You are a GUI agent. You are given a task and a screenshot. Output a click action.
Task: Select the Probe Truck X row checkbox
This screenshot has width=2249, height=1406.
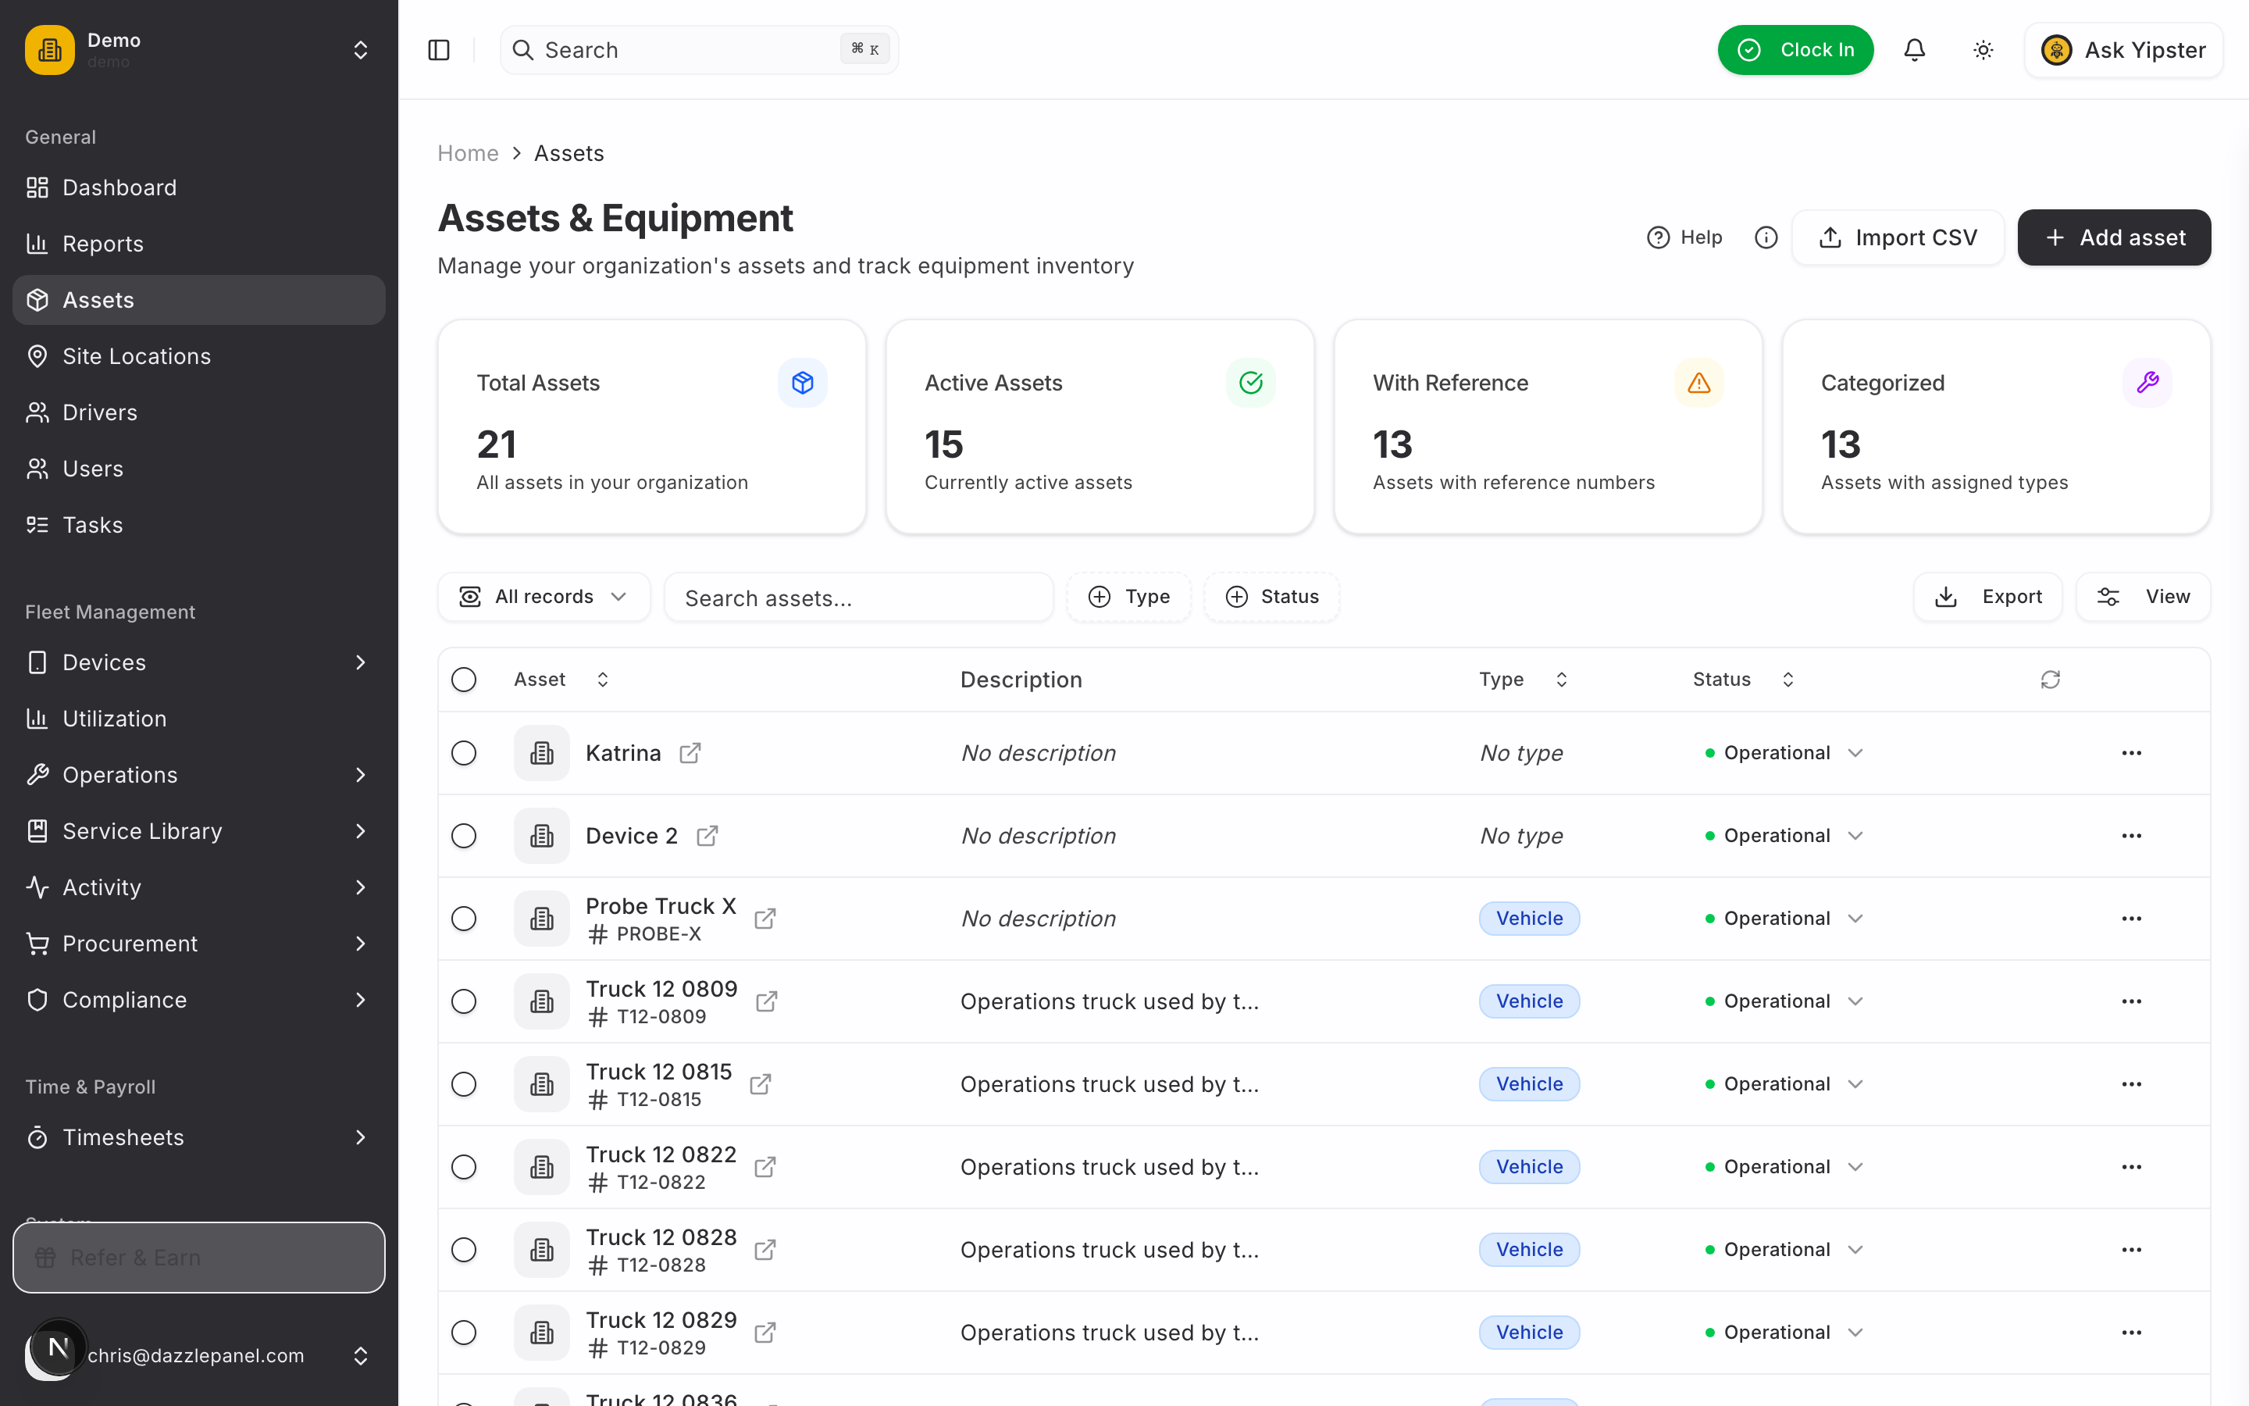(x=464, y=919)
